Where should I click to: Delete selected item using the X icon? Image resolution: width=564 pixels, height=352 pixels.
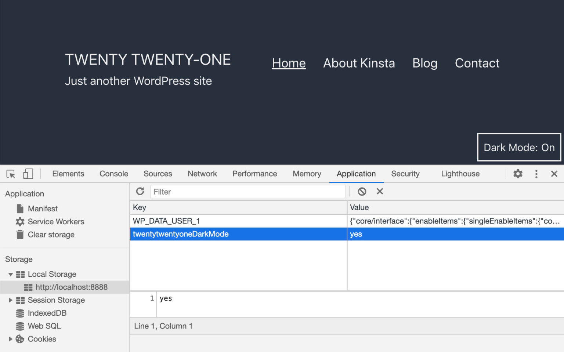380,191
